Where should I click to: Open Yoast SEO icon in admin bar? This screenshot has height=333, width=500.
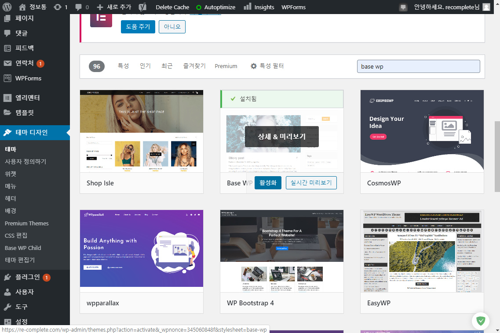142,7
